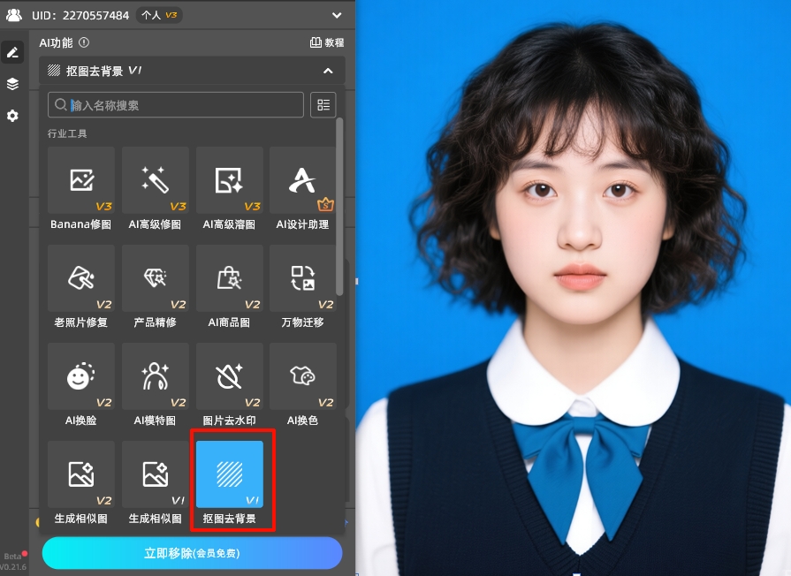Image resolution: width=791 pixels, height=576 pixels.
Task: Open the settings gear sidebar tab
Action: (12, 116)
